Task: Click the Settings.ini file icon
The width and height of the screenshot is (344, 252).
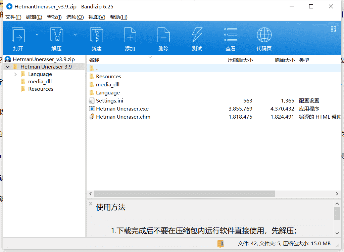Action: click(x=92, y=101)
